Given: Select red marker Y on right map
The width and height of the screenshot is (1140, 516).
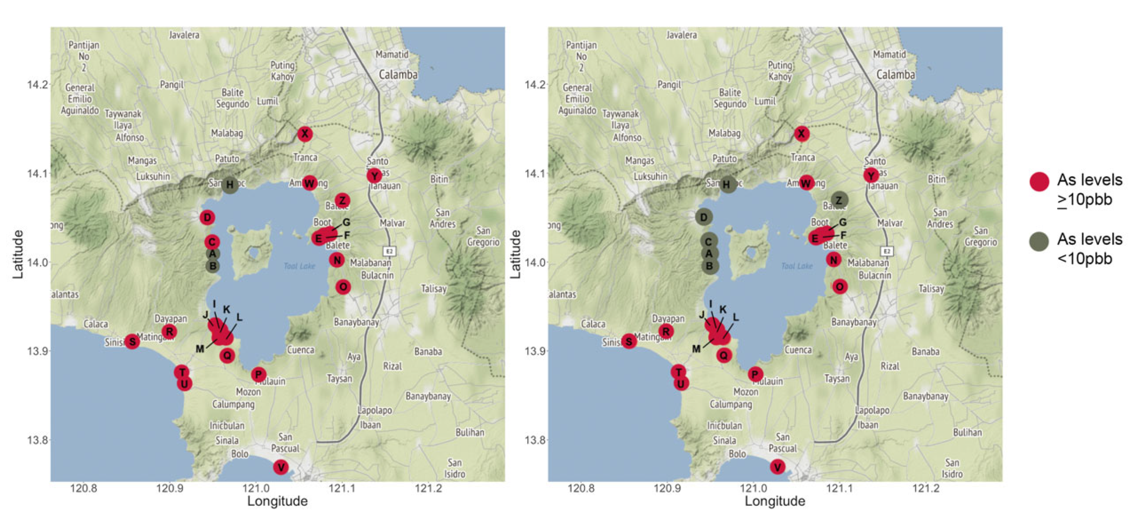Looking at the screenshot, I should coord(871,175).
